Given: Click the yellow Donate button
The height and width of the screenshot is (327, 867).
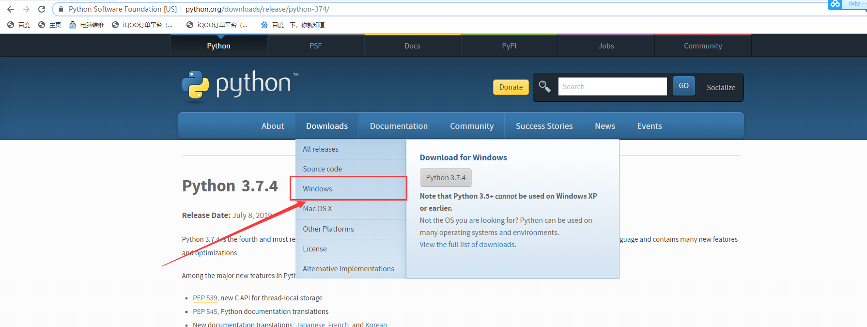Looking at the screenshot, I should 511,87.
